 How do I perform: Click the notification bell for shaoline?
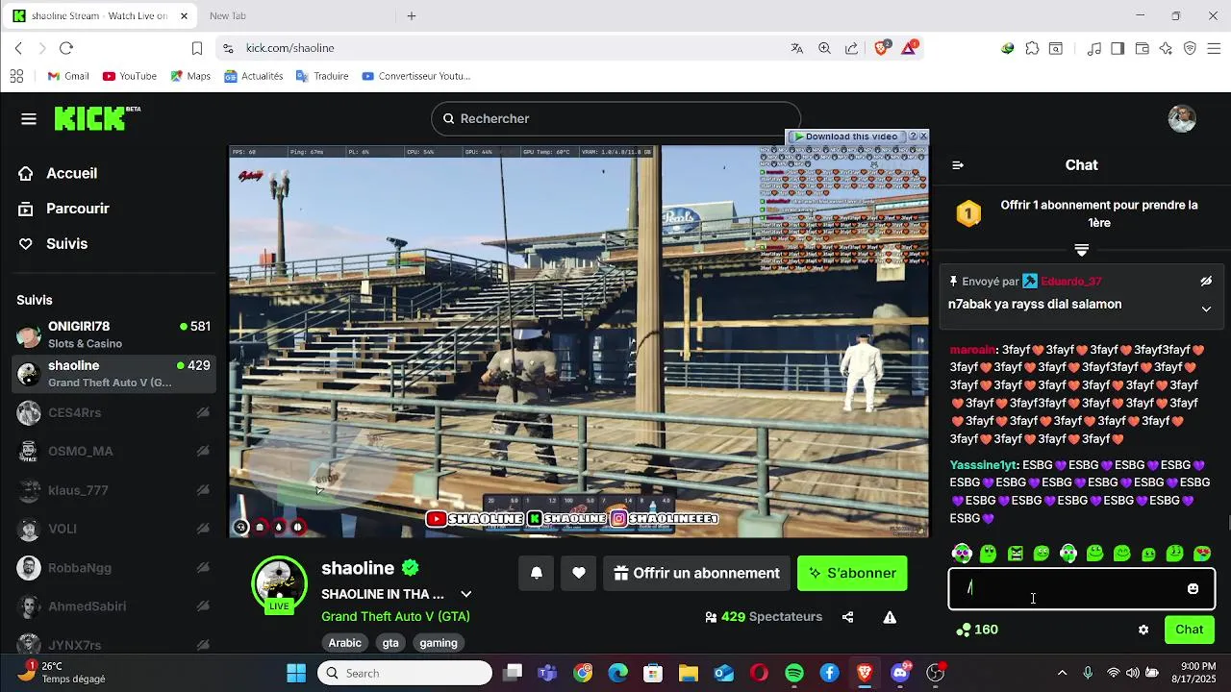coord(537,573)
